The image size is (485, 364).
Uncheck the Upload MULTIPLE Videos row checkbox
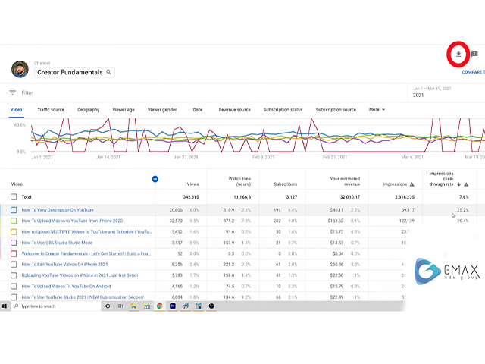pyautogui.click(x=14, y=231)
